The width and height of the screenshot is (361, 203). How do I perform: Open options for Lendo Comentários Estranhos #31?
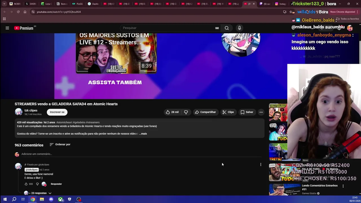(343, 186)
